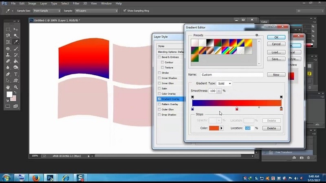The height and width of the screenshot is (183, 326).
Task: Select the Path Selection tool
Action: tap(8, 81)
